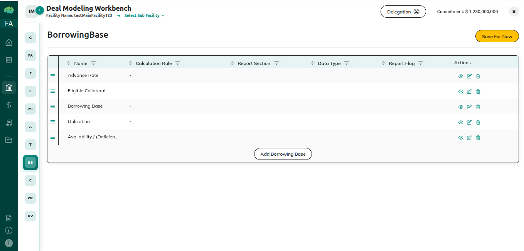Open the Select Sub Facility dropdown
Screen dimensions: 524x251
click(x=145, y=16)
